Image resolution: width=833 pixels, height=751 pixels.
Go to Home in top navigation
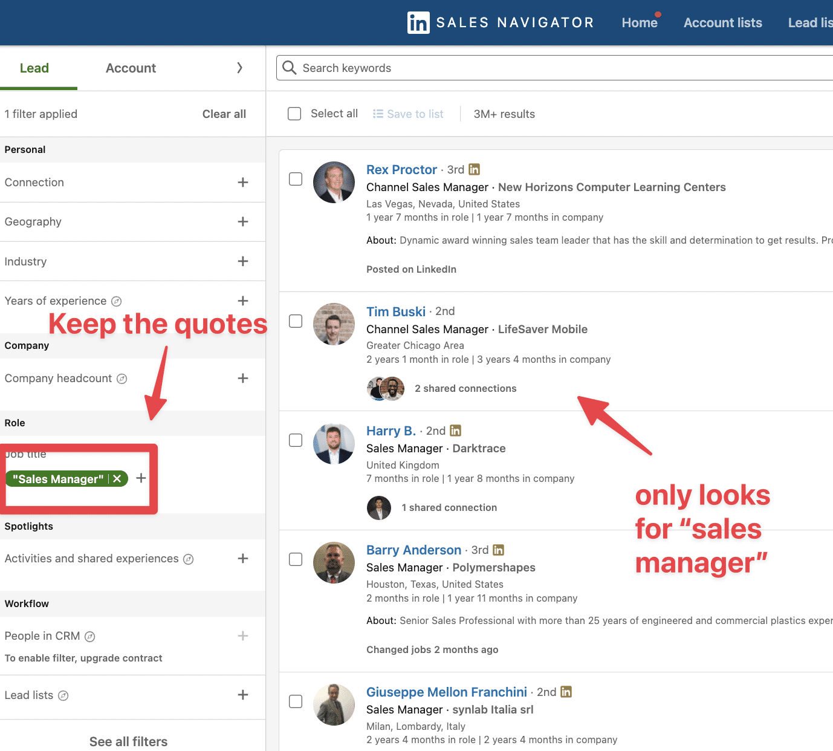(x=640, y=22)
